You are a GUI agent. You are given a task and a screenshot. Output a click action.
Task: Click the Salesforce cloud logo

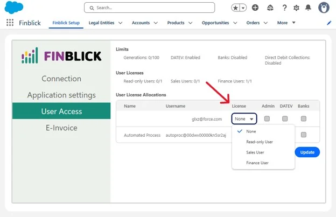click(14, 7)
